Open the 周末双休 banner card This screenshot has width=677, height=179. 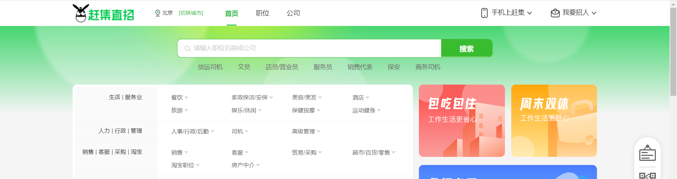click(x=554, y=121)
